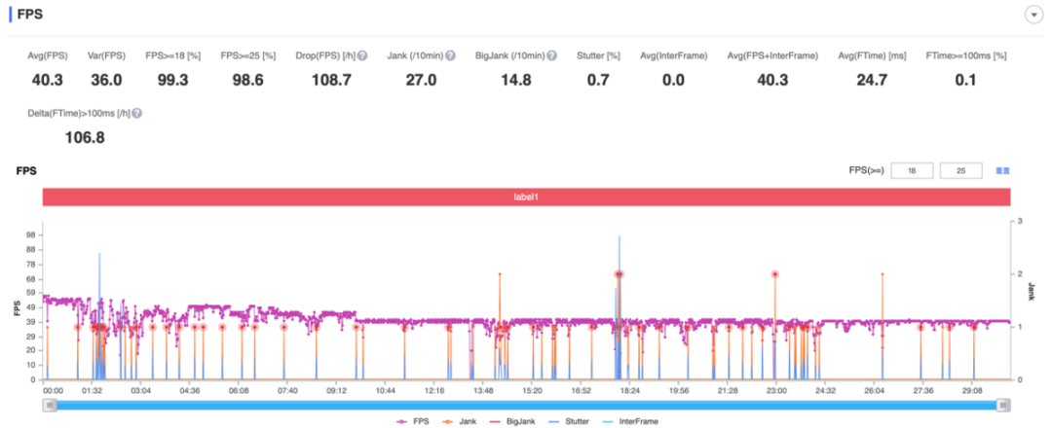This screenshot has height=428, width=1052.
Task: Click the Delta(FTime) value 106.8
Action: [85, 138]
